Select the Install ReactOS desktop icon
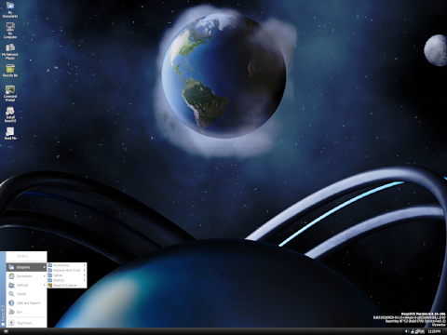 coord(10,114)
